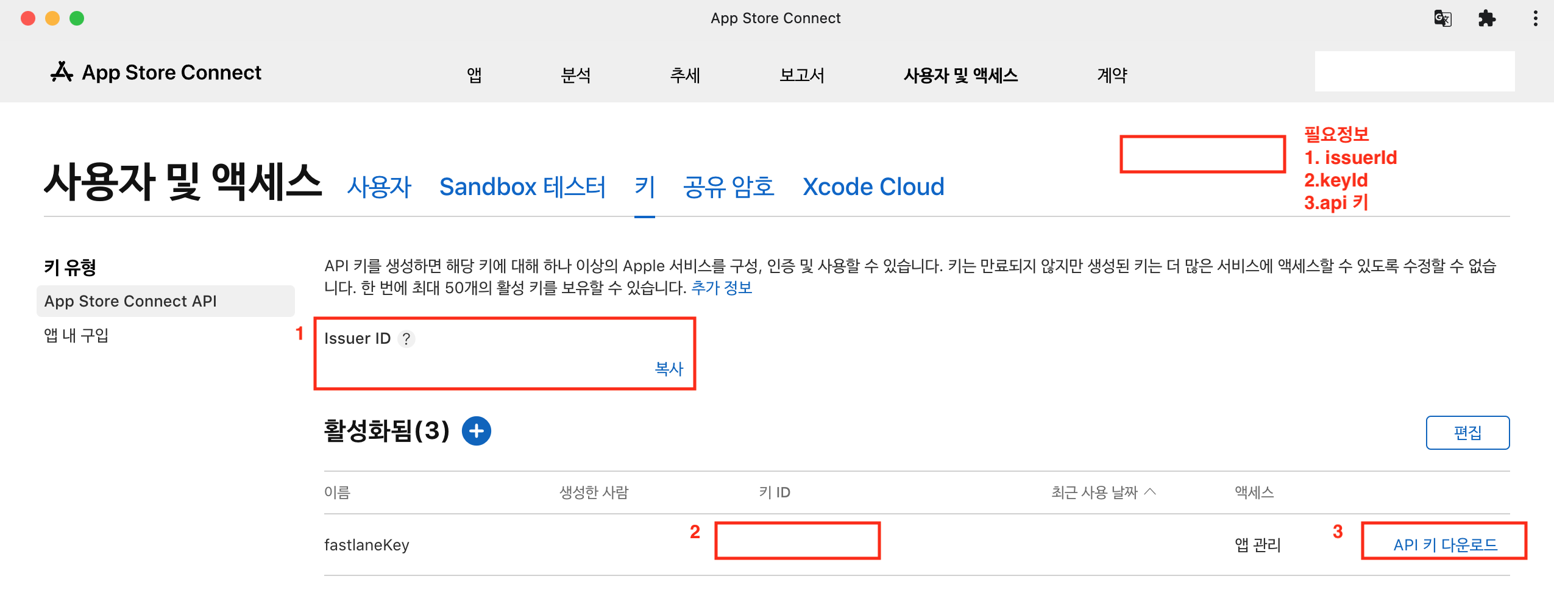Viewport: 1554px width, 590px height.
Task: Open the 앱 navigation menu
Action: coord(474,75)
